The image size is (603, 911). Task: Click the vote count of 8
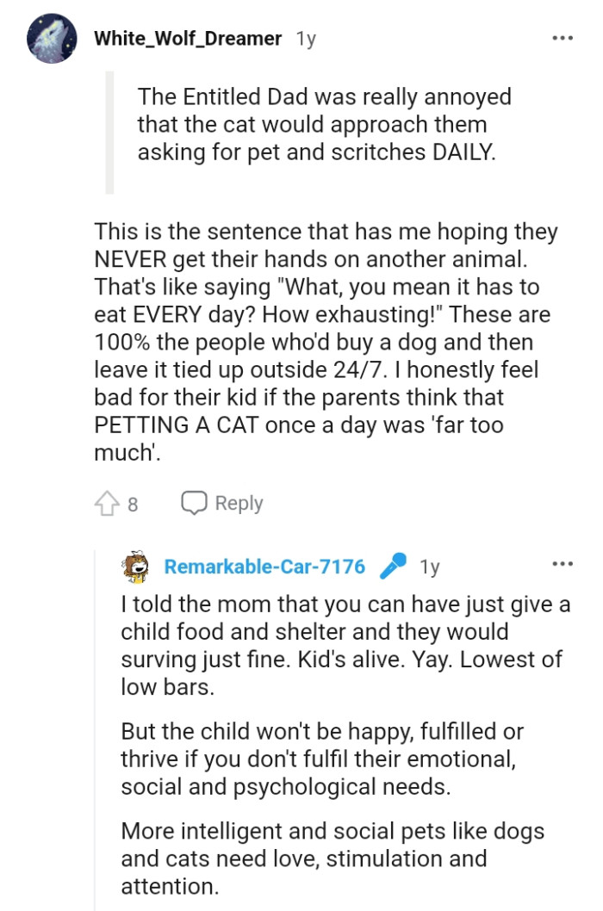[133, 505]
